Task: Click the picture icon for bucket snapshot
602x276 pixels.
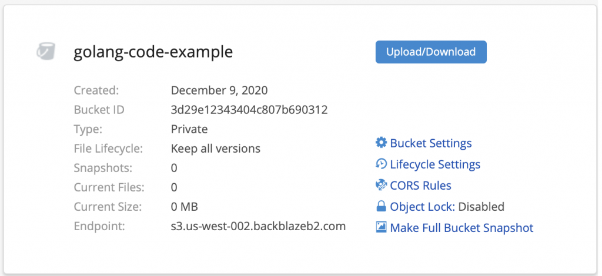Action: (x=381, y=227)
